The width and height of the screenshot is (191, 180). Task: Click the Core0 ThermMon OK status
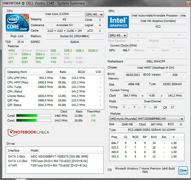(x=93, y=115)
